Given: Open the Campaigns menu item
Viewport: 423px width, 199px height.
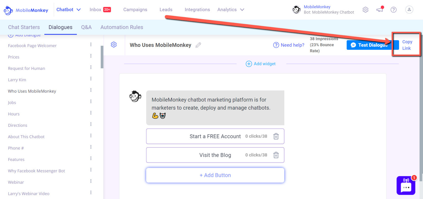Looking at the screenshot, I should click(x=135, y=10).
